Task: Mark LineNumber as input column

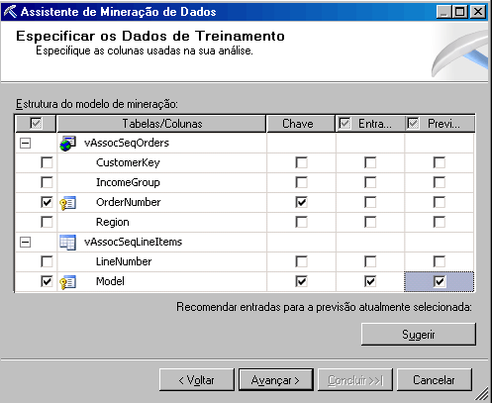Action: point(370,261)
